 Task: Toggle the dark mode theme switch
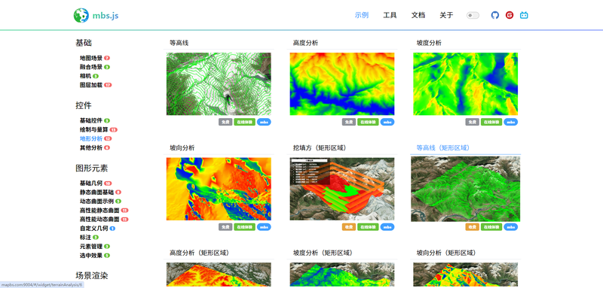(x=473, y=15)
